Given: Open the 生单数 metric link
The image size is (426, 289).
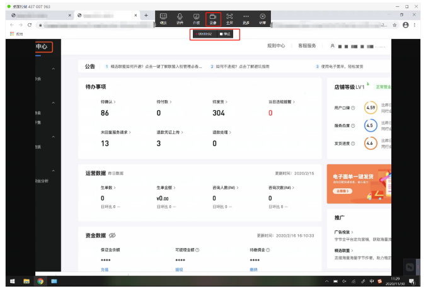Looking at the screenshot, I should (x=108, y=188).
